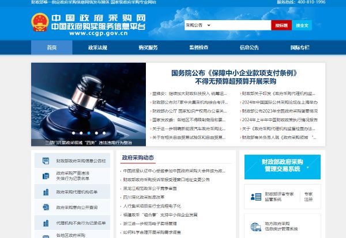
Task: Open article 人行集采项目实行全流程电子化
Action: [152, 206]
